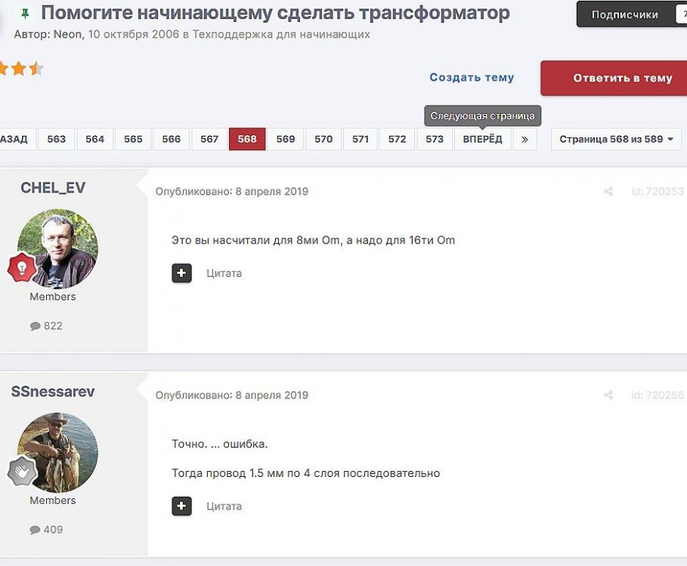Image resolution: width=687 pixels, height=566 pixels.
Task: Open the 'Страница 568 из 589' page dropdown
Action: click(616, 140)
